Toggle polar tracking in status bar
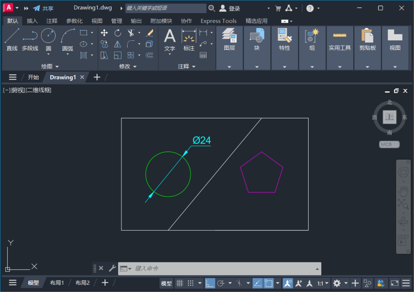Viewport: 414px width, 292px height. click(221, 283)
